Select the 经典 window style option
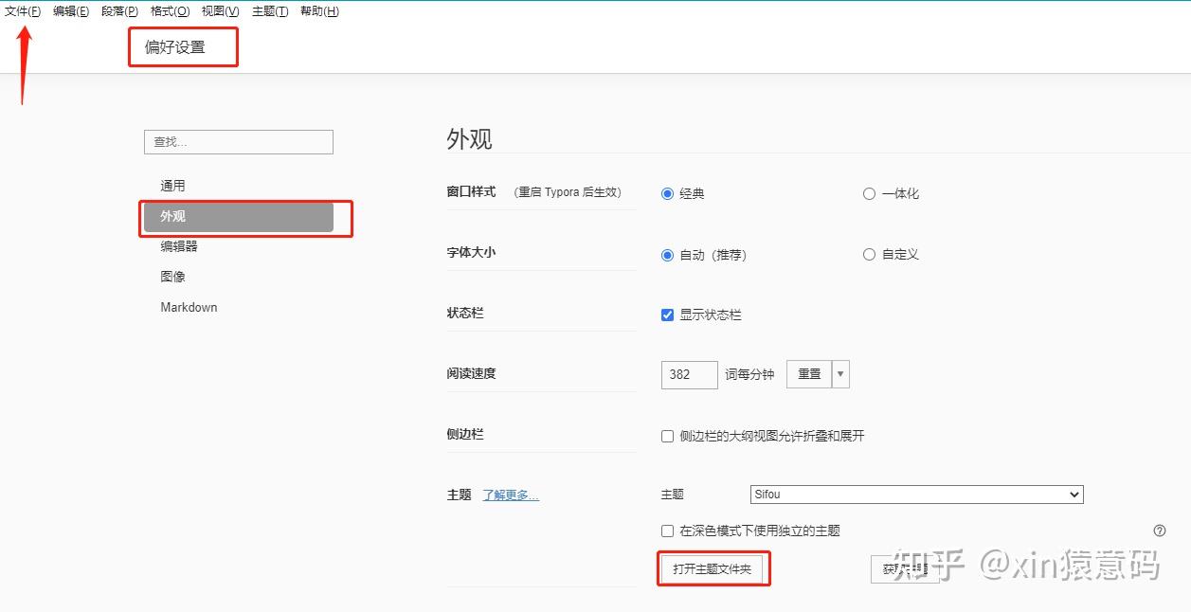1191x612 pixels. pos(667,193)
